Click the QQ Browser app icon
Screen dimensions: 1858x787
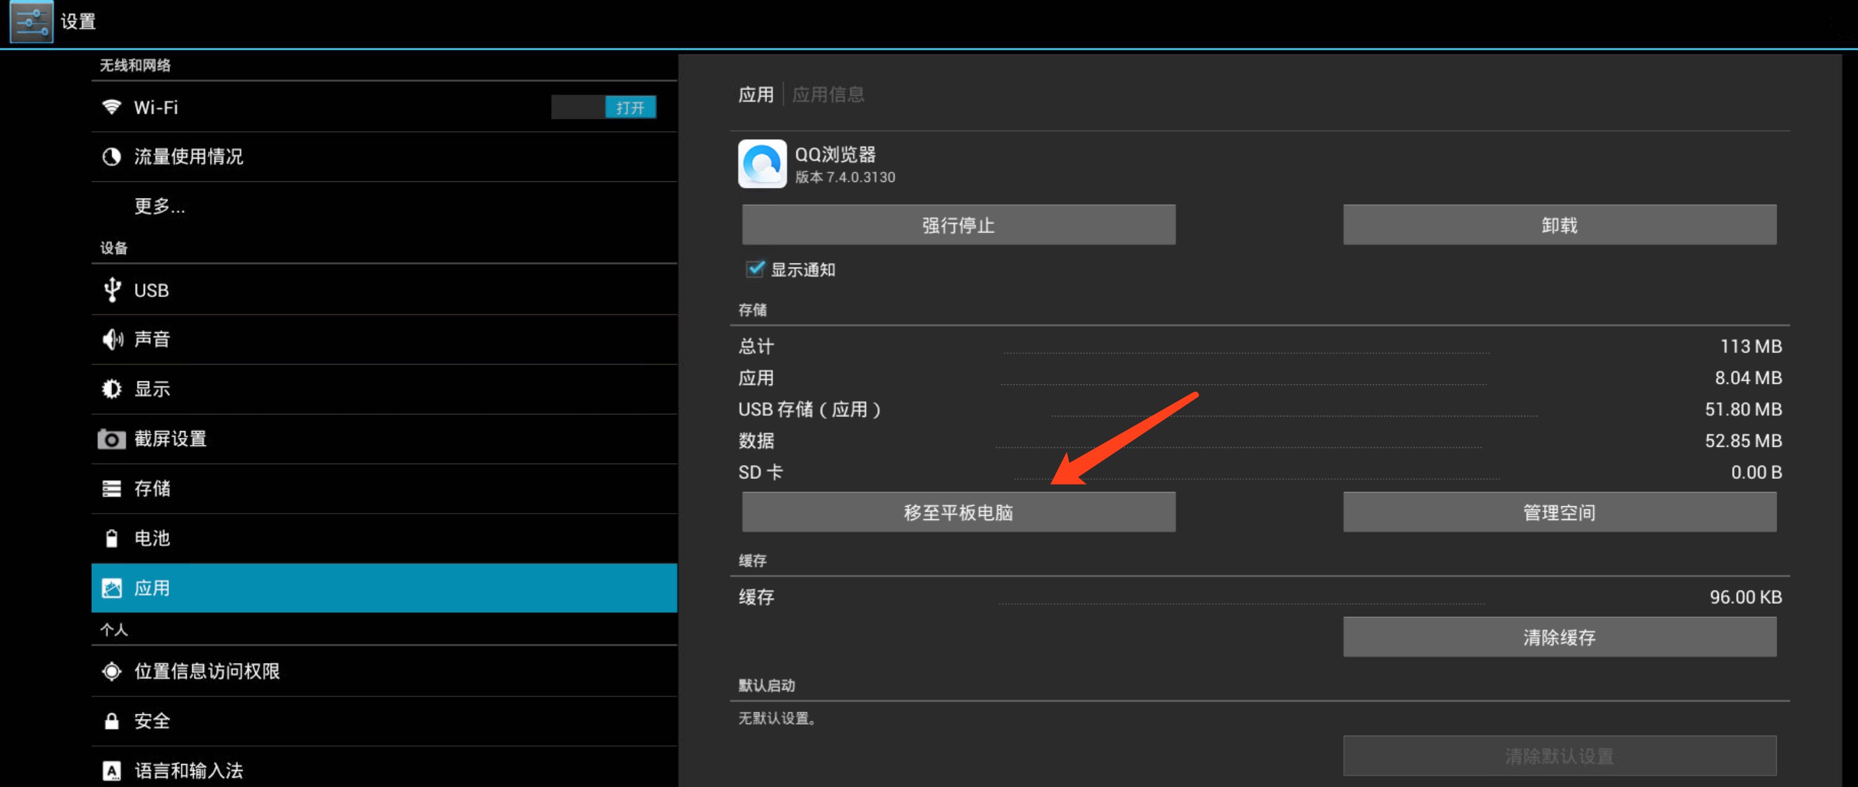[762, 164]
